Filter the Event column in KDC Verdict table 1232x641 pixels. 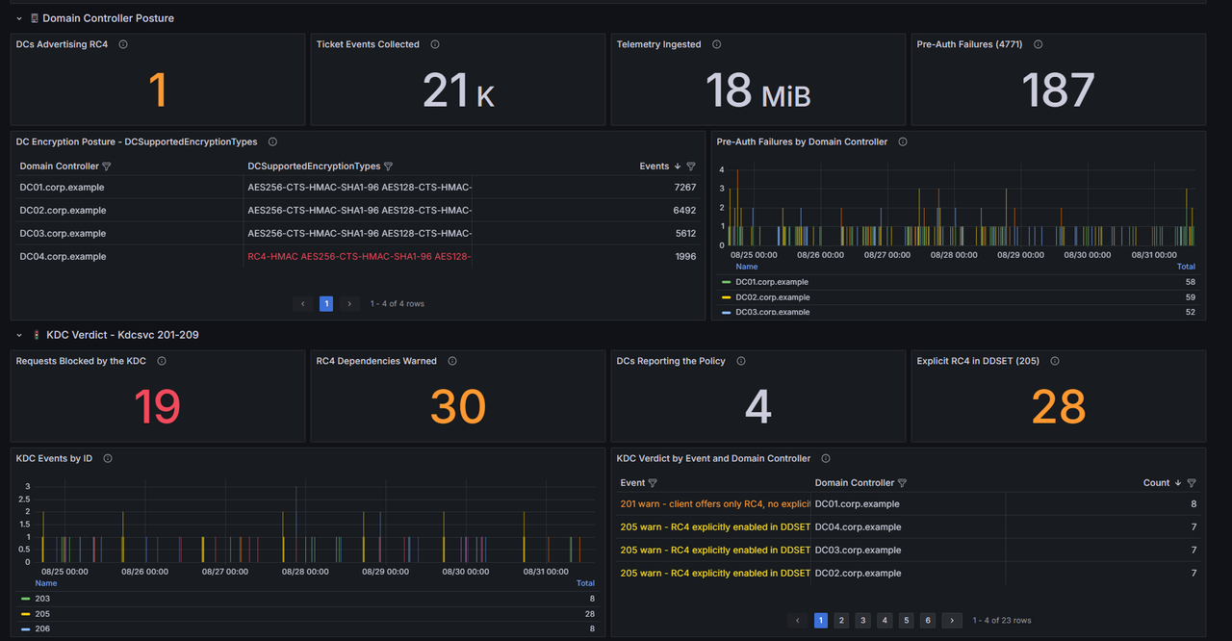(653, 483)
